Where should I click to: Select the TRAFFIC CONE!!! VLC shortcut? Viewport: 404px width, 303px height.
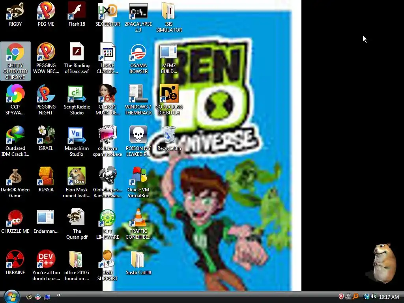tap(138, 224)
